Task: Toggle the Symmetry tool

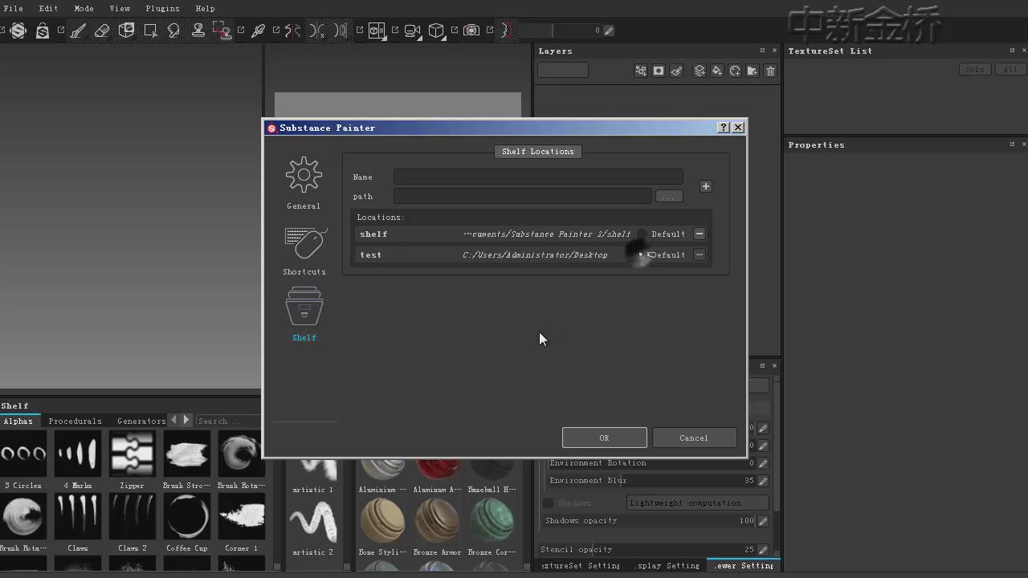Action: coord(293,31)
